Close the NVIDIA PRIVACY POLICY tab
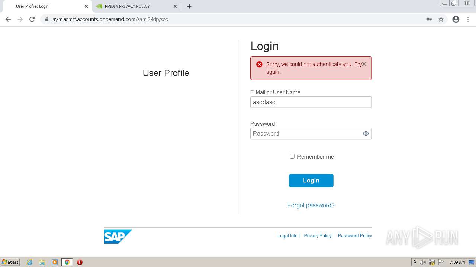This screenshot has height=267, width=476. 175,6
